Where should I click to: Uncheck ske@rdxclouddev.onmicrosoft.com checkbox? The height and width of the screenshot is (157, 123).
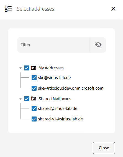pyautogui.click(x=34, y=88)
